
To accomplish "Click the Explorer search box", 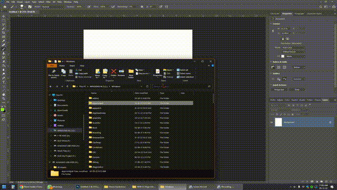I will pos(182,87).
